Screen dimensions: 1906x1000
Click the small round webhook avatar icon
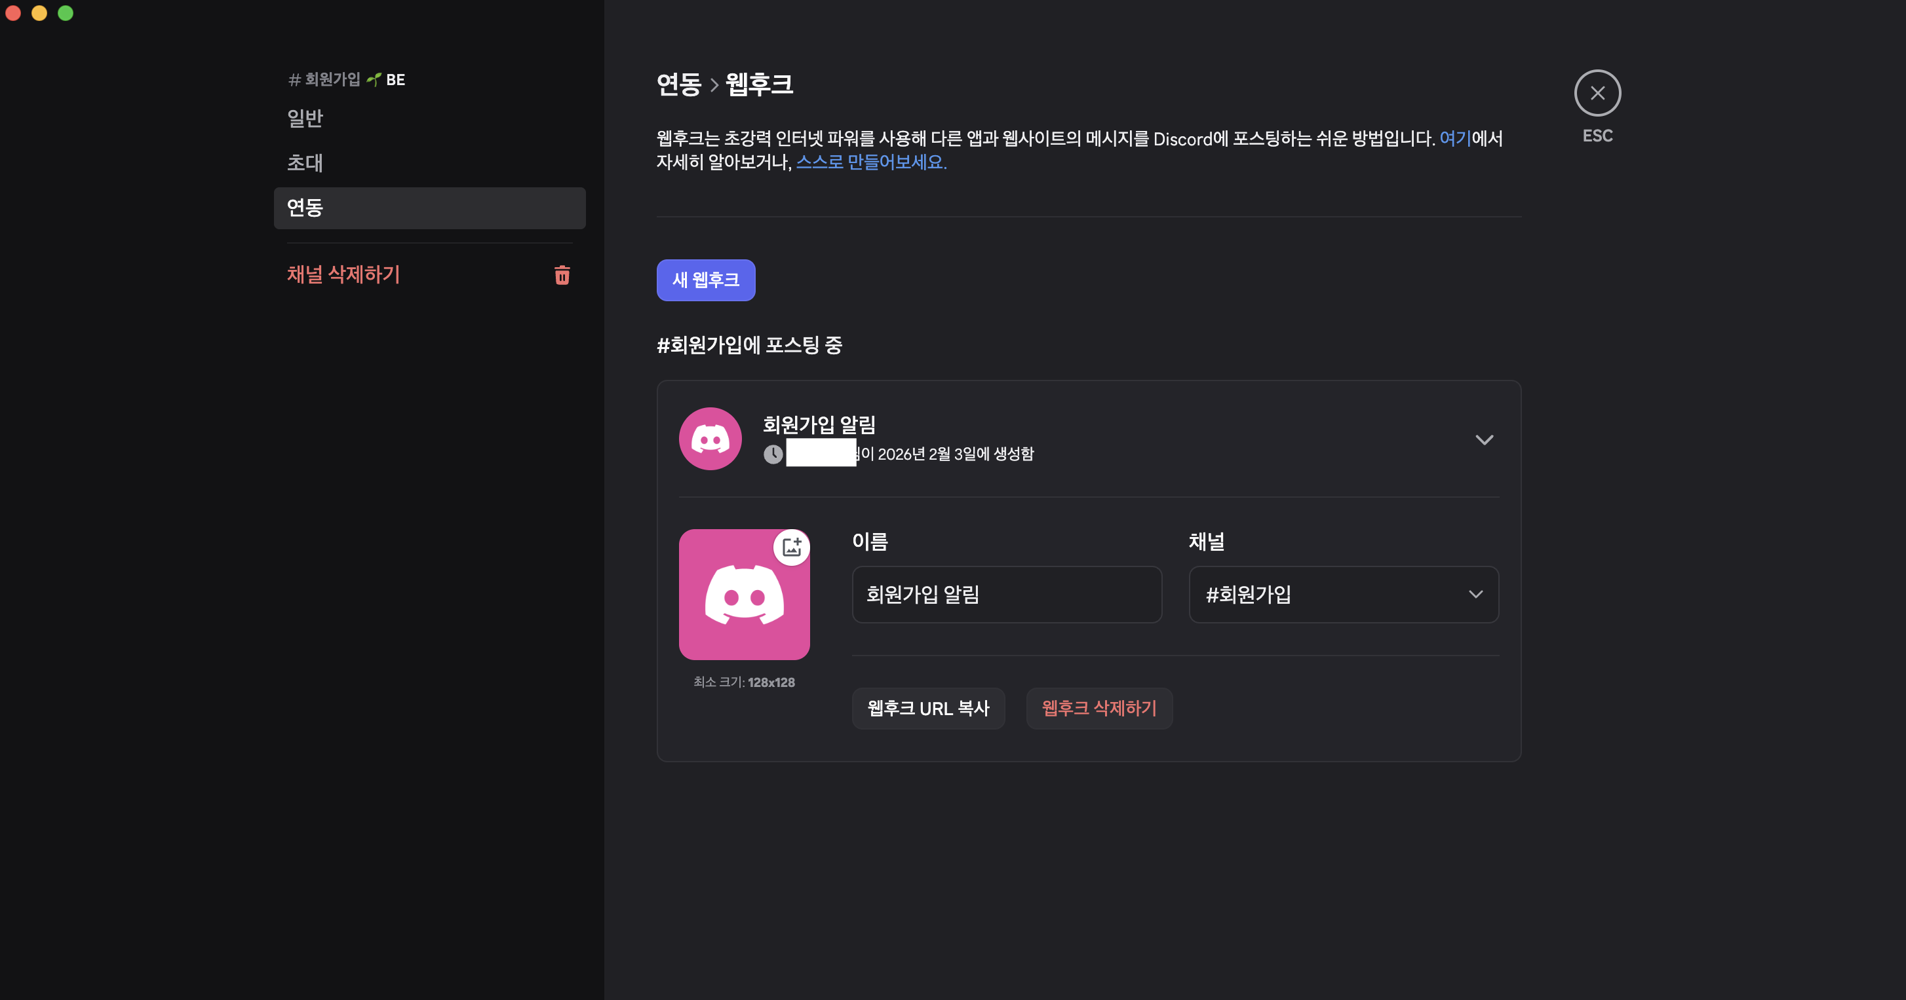(710, 439)
